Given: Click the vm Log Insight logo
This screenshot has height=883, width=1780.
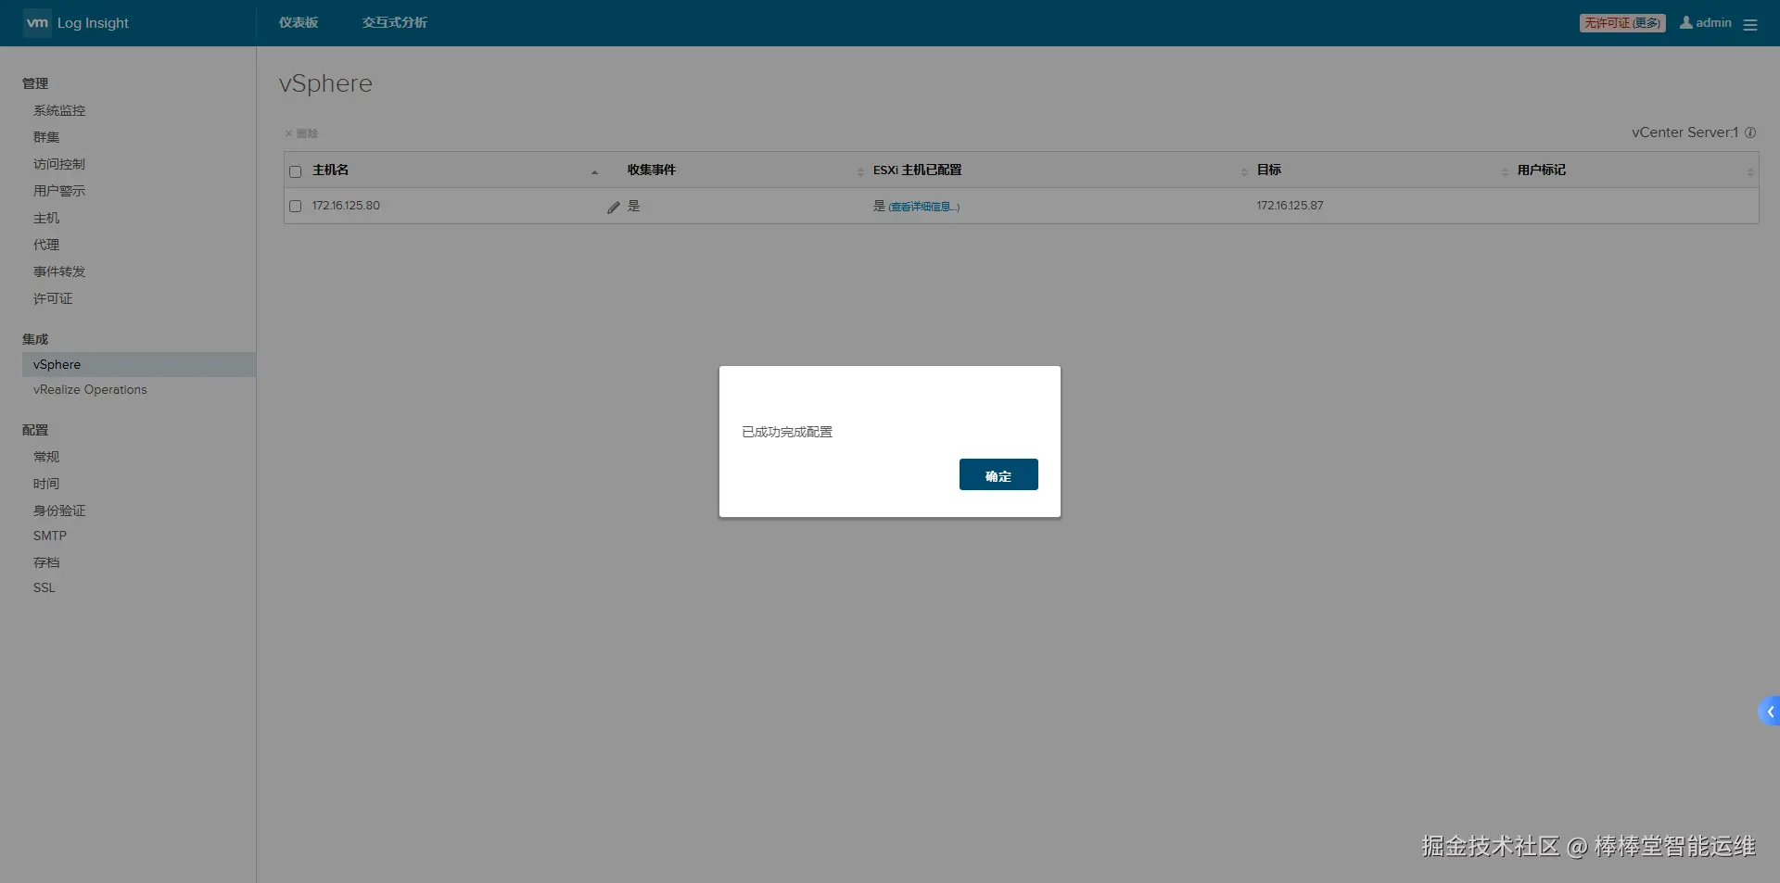Looking at the screenshot, I should (x=76, y=23).
